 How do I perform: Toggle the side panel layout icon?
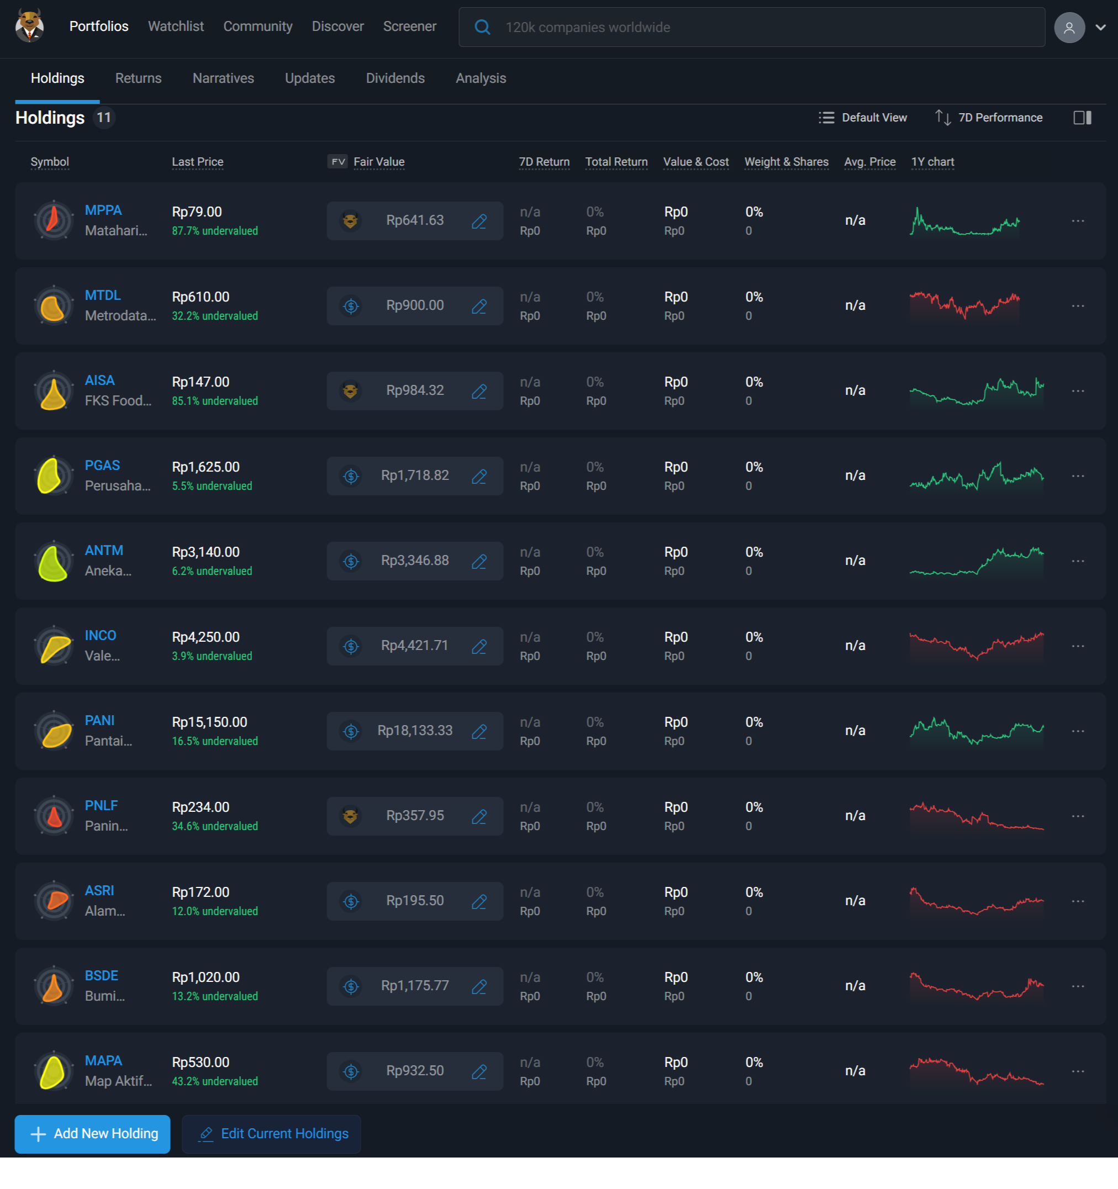(x=1082, y=118)
